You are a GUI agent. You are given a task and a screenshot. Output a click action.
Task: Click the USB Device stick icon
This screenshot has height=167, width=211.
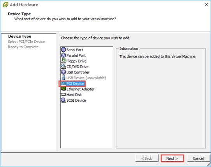63,78
